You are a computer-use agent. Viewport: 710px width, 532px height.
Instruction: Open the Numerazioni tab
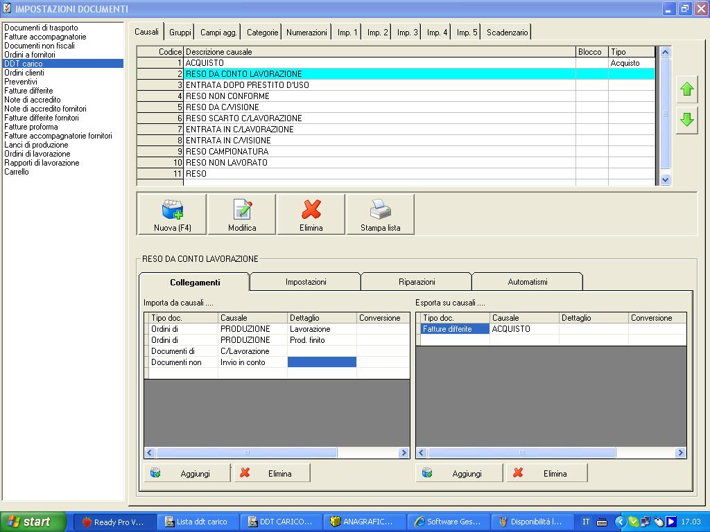click(306, 33)
